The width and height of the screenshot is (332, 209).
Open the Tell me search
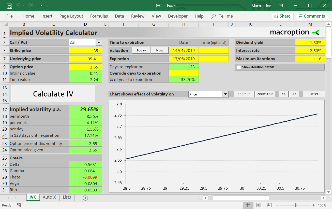point(222,16)
